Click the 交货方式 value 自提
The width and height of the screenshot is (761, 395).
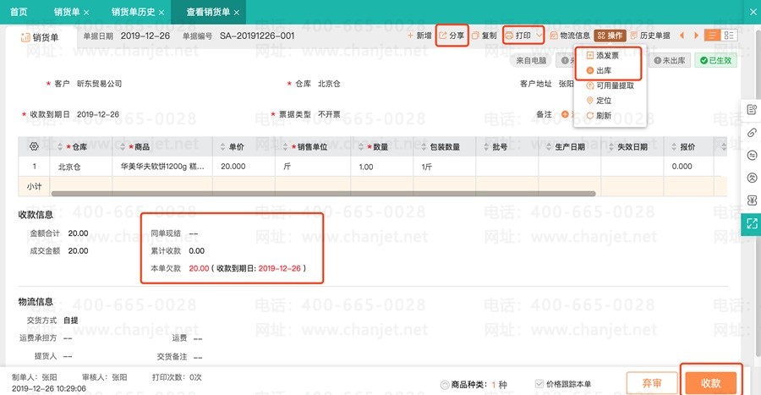point(71,321)
